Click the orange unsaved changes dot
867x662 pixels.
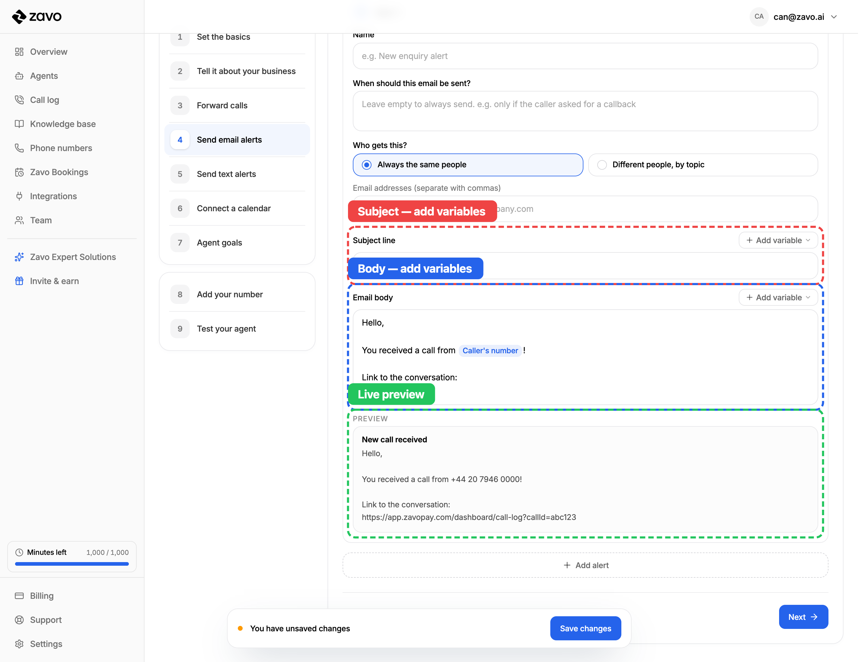pos(240,629)
